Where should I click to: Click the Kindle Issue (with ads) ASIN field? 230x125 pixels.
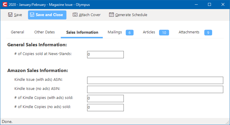pos(155,80)
